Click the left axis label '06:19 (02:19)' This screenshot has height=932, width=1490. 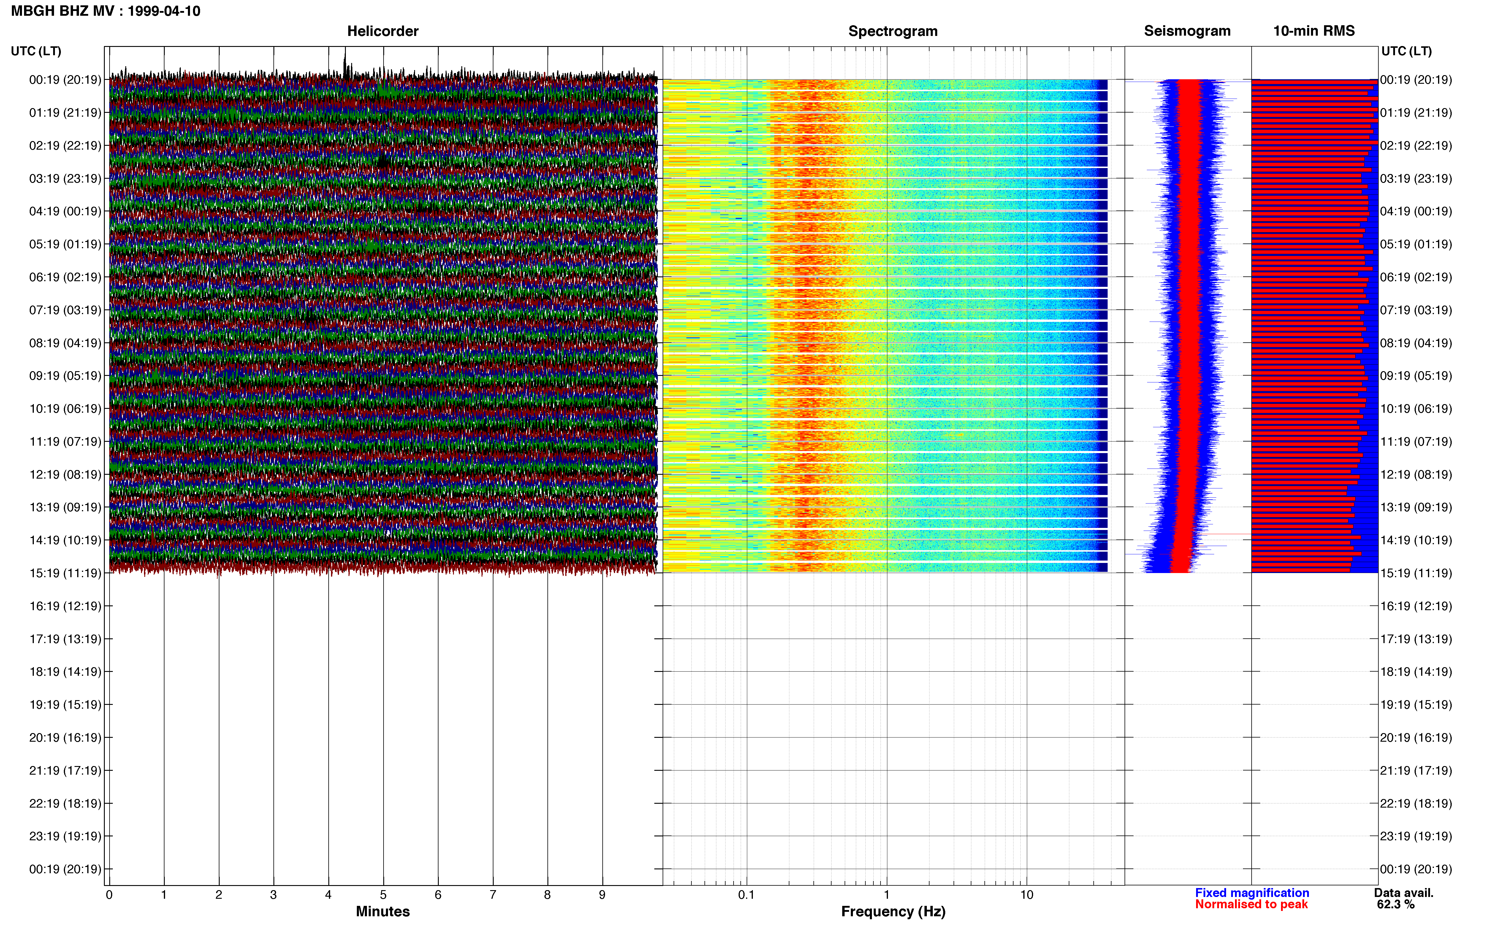click(65, 277)
